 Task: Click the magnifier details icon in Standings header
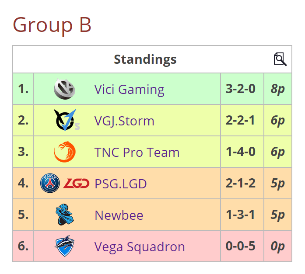tap(280, 59)
